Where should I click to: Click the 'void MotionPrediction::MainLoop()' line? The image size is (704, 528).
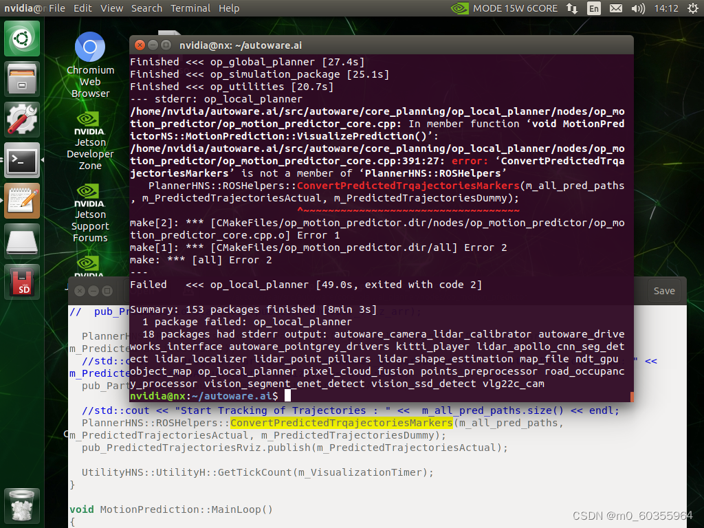pos(171,509)
